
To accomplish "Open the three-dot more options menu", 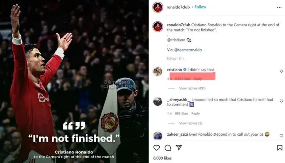I will tap(279, 8).
